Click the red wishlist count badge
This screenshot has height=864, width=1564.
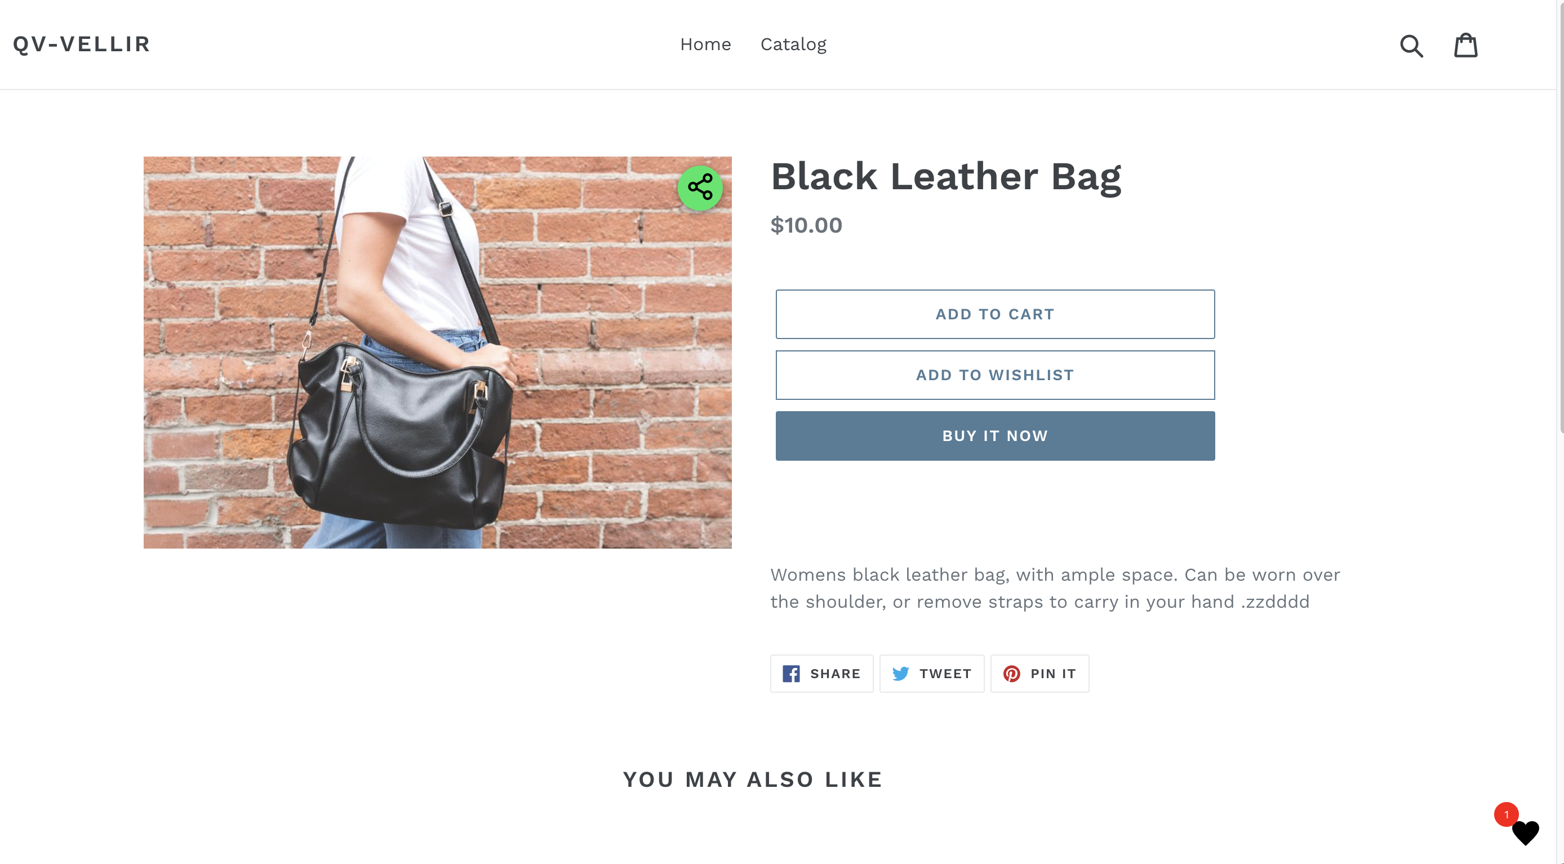pos(1506,814)
